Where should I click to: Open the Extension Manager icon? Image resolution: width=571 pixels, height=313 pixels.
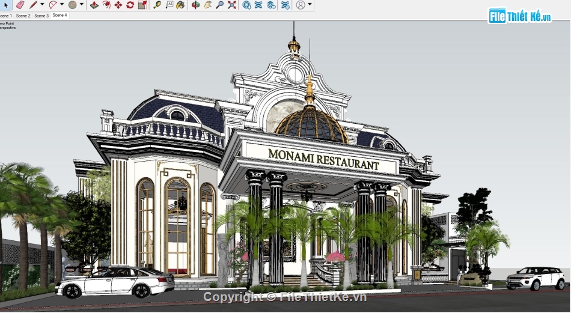(286, 5)
